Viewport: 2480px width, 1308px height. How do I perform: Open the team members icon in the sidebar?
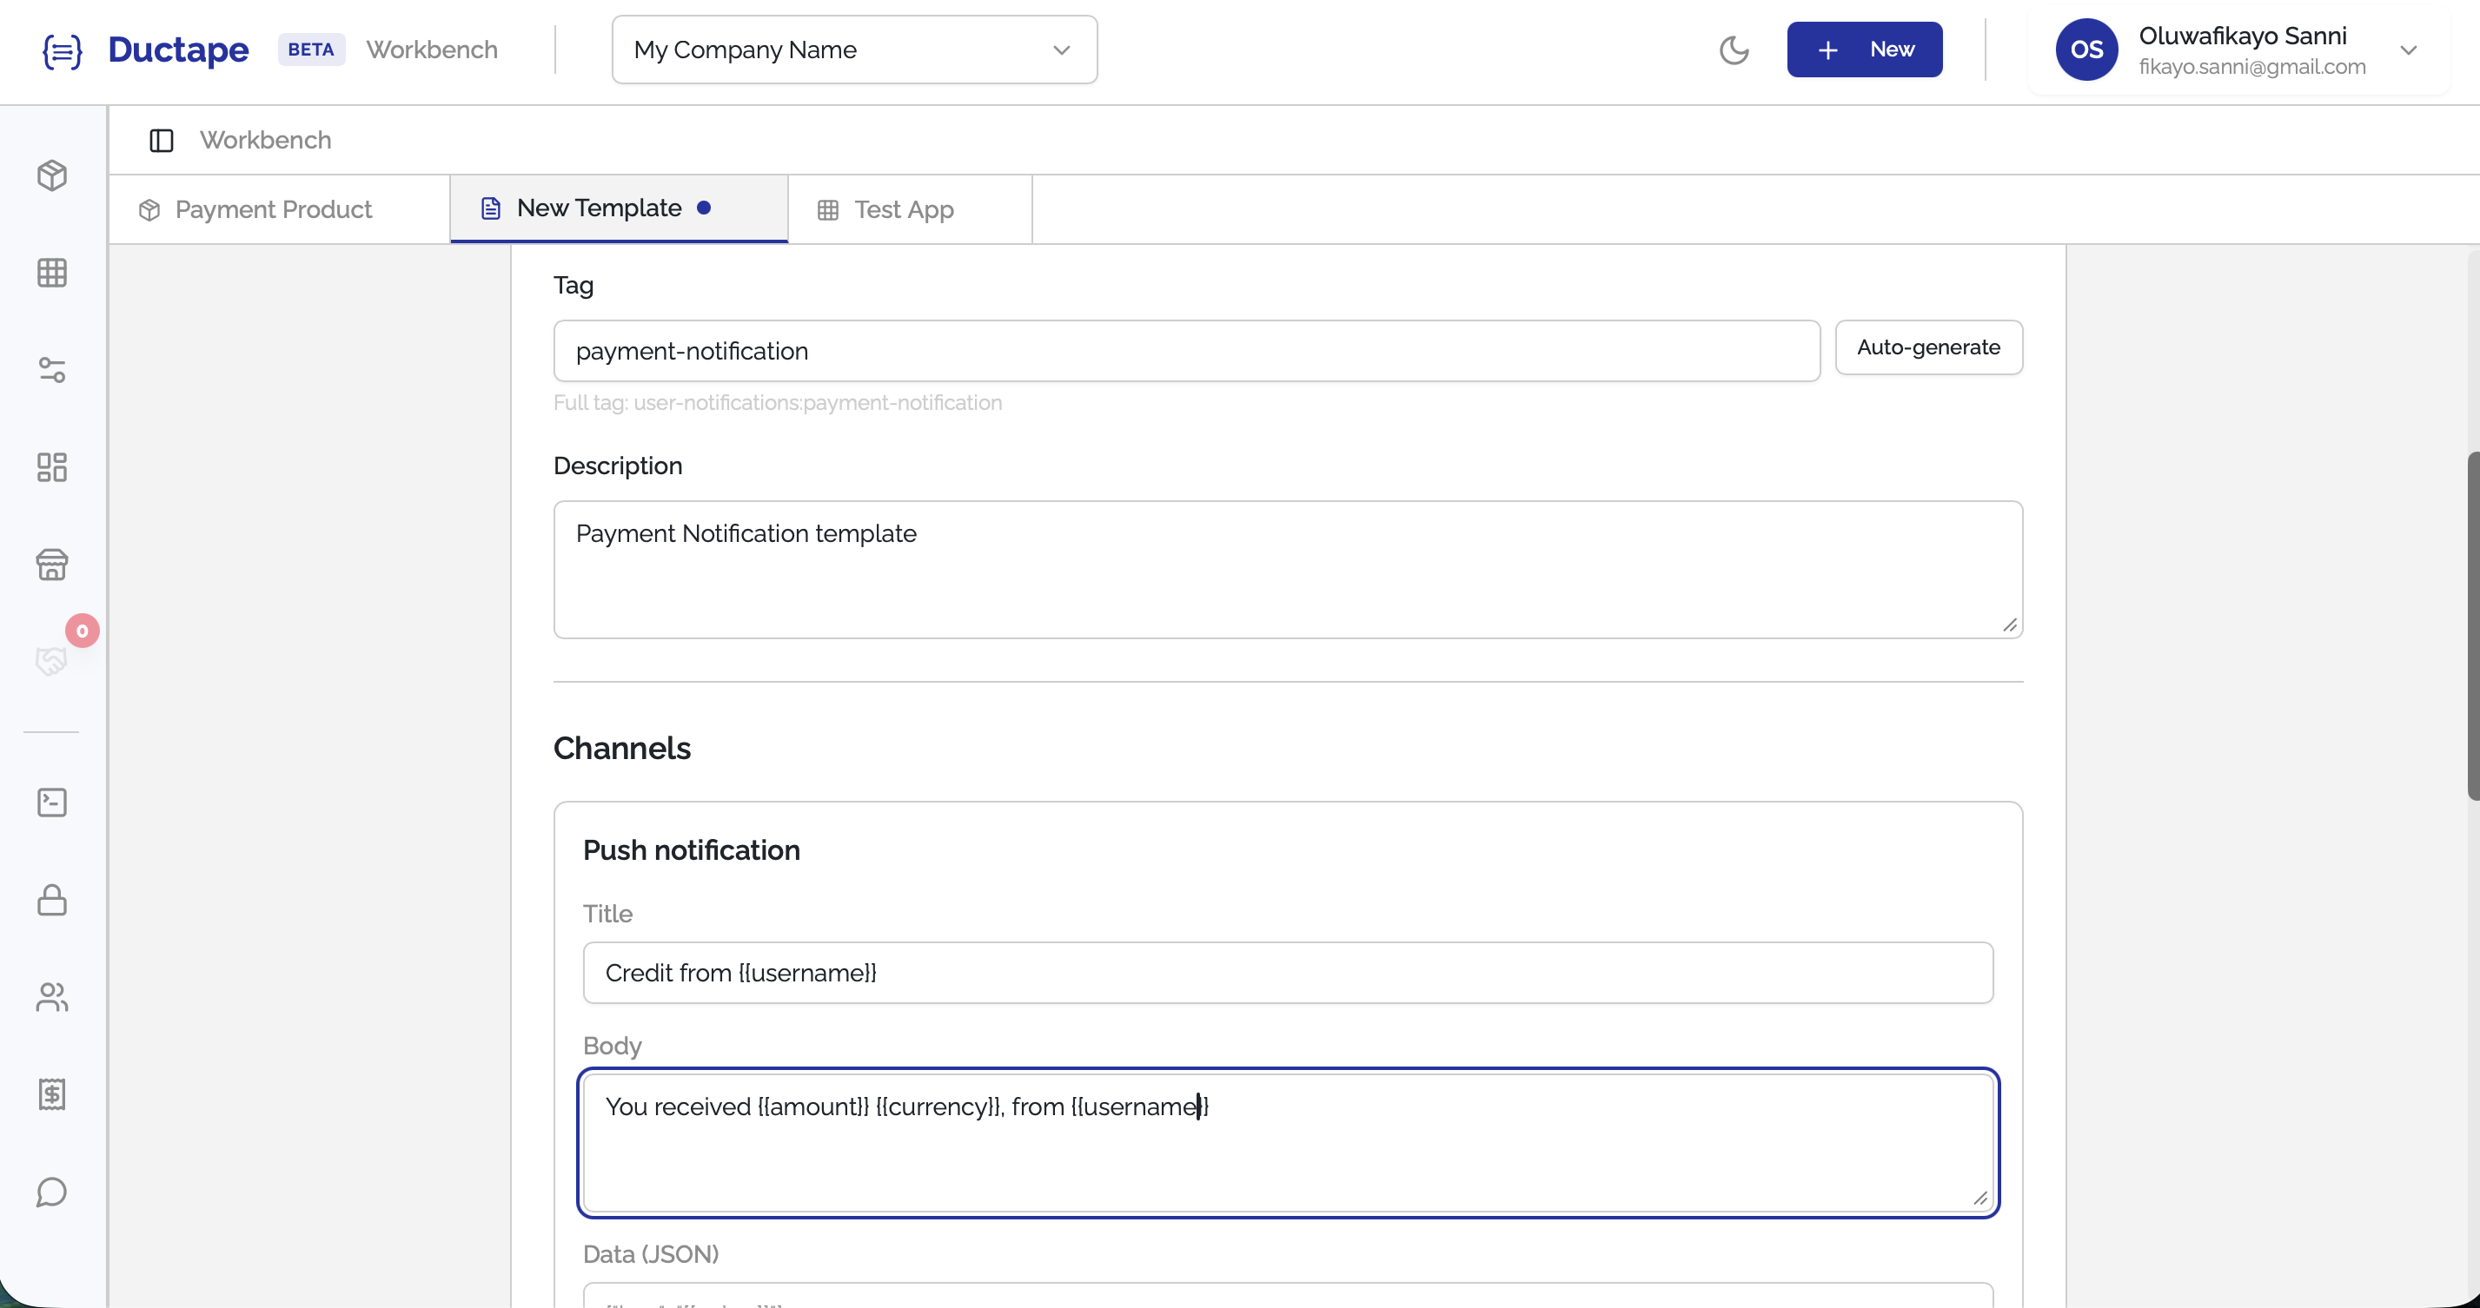(x=52, y=998)
